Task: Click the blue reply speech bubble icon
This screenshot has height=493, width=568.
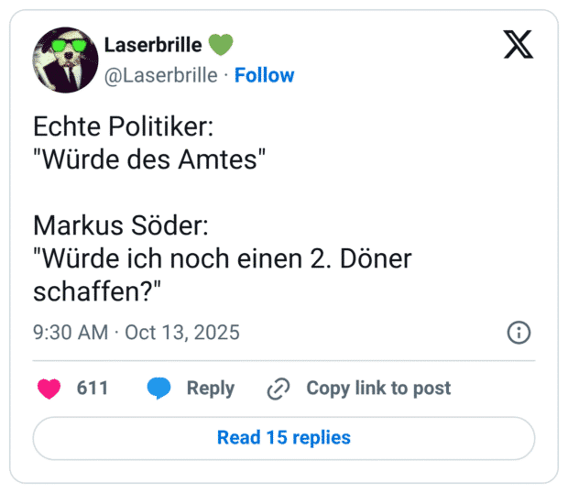Action: coord(159,389)
